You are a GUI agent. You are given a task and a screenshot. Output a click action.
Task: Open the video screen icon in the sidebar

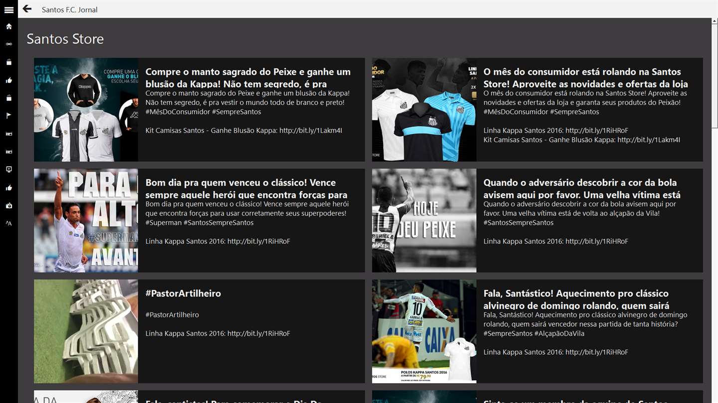click(9, 170)
